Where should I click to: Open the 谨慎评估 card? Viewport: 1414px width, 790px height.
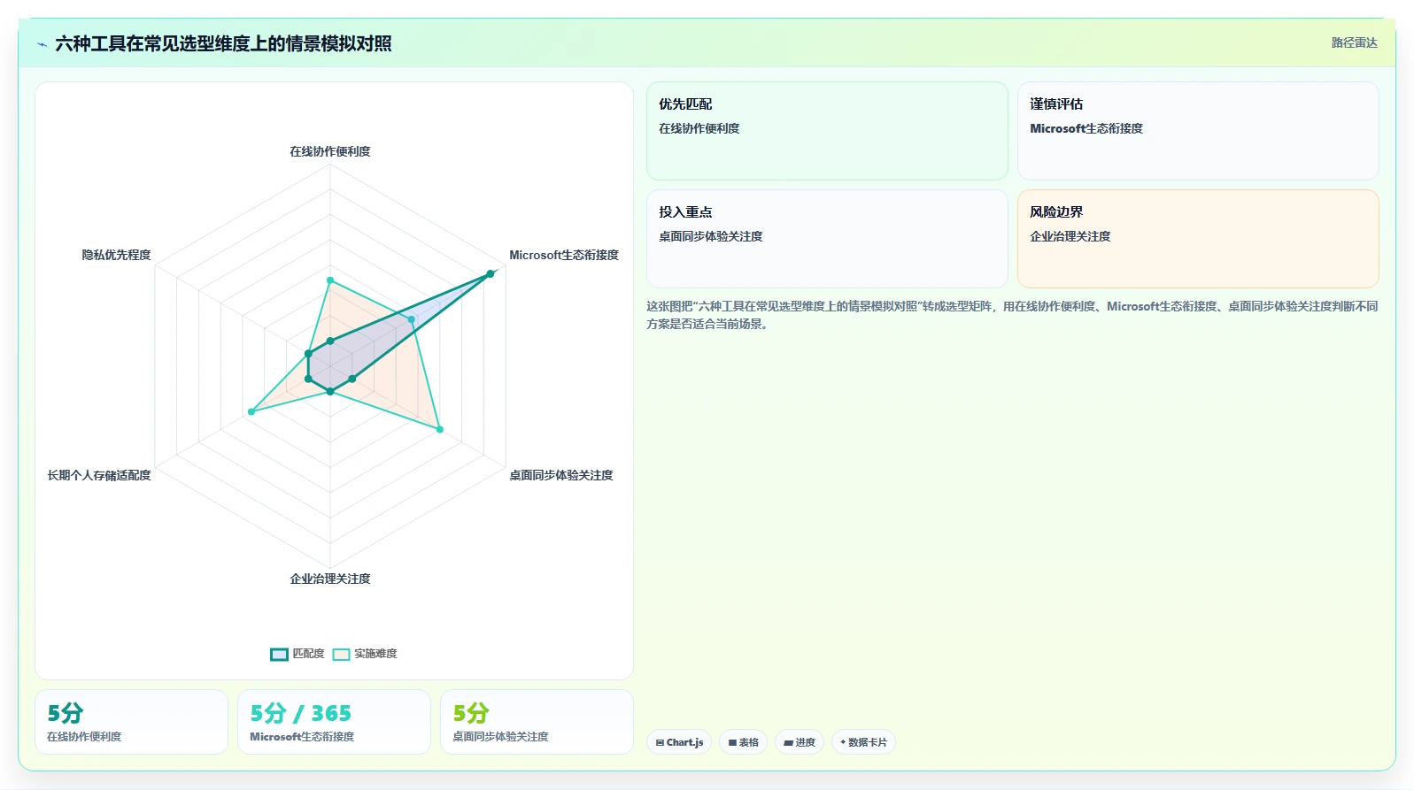coord(1198,131)
